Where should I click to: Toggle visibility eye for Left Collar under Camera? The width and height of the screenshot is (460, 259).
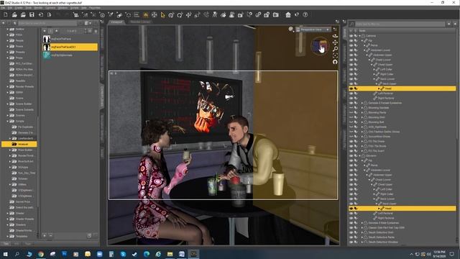(351, 69)
